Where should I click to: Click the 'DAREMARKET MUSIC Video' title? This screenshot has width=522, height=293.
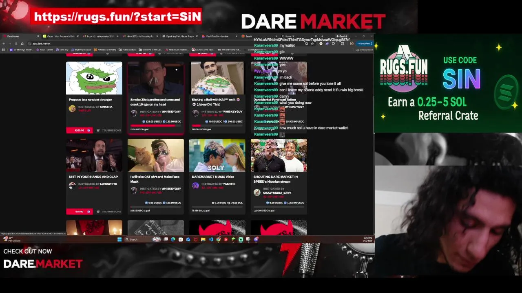(213, 177)
